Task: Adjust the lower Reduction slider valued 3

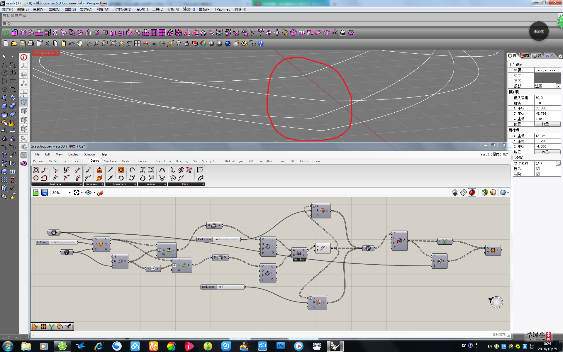Action: pyautogui.click(x=223, y=287)
